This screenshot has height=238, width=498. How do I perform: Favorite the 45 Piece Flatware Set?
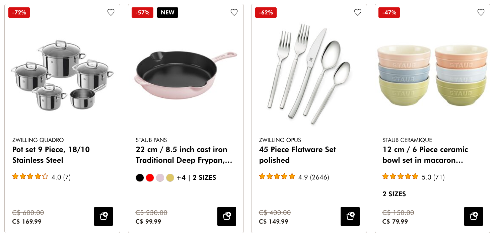357,12
